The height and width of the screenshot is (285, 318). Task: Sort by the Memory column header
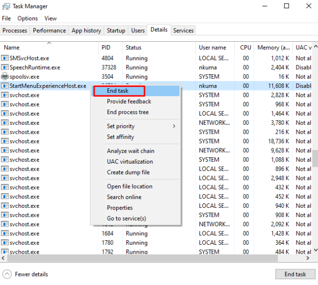[x=273, y=48]
